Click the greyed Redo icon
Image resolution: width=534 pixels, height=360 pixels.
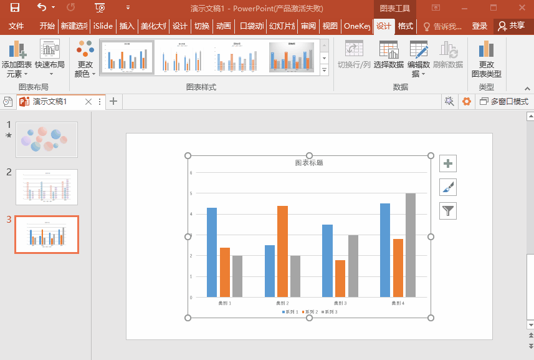(x=71, y=7)
